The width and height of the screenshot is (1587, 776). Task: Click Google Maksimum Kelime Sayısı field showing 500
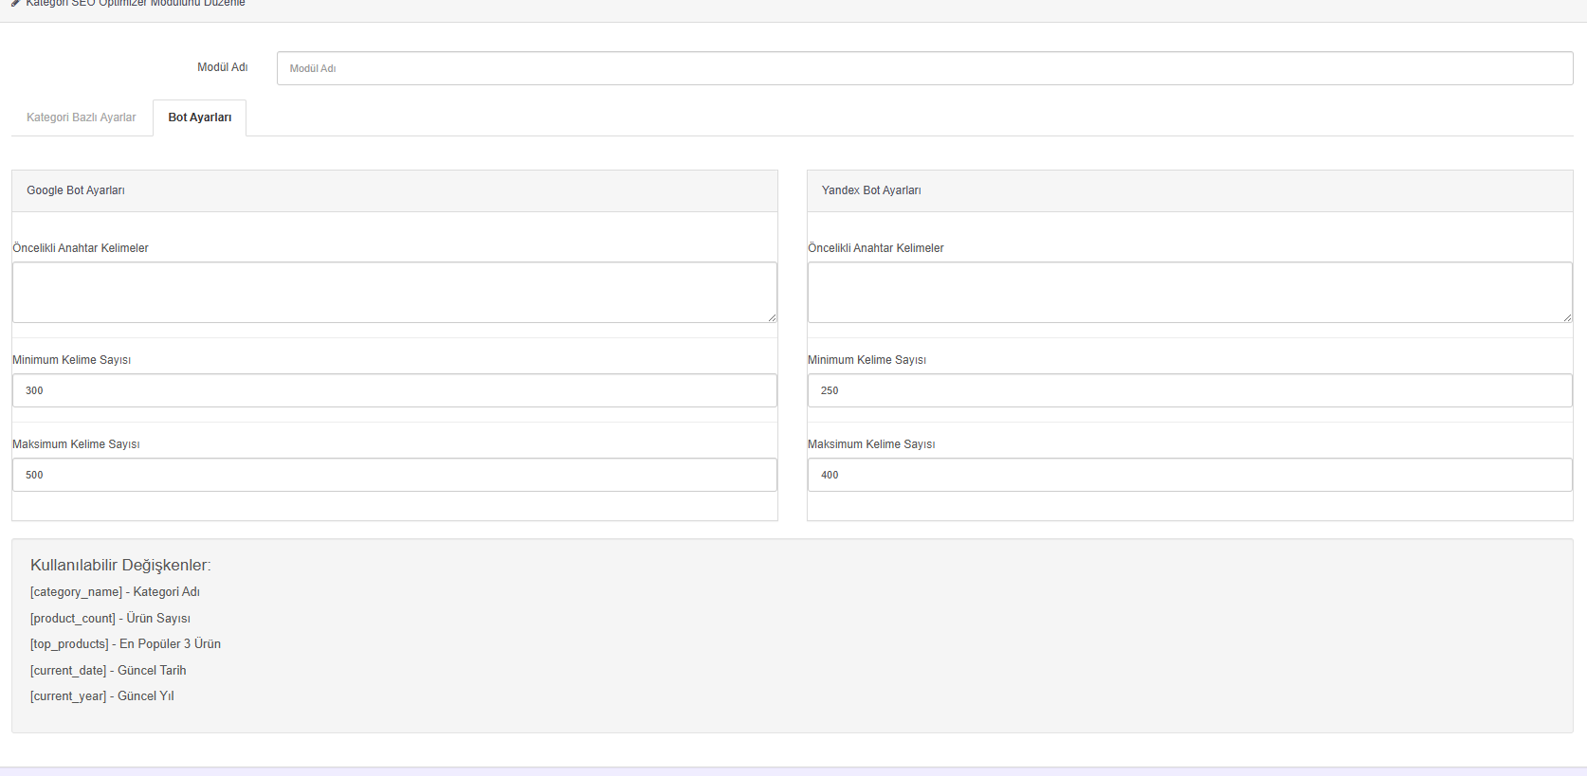[394, 475]
